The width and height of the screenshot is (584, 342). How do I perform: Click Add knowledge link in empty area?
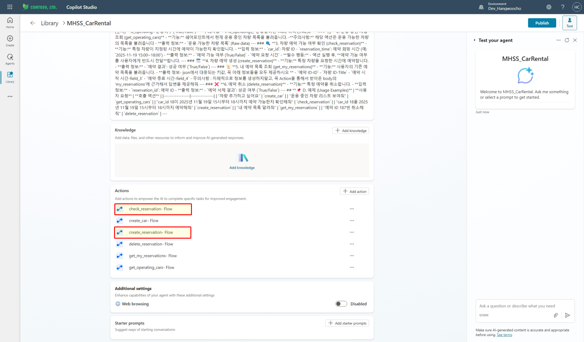pos(242,168)
